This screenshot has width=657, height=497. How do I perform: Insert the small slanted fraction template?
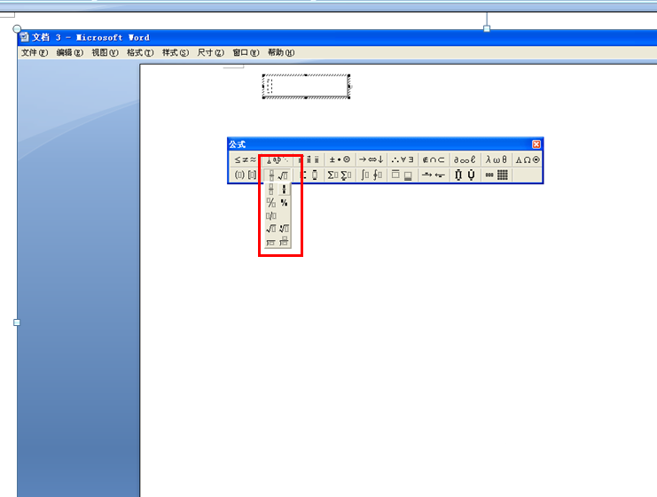coord(284,203)
